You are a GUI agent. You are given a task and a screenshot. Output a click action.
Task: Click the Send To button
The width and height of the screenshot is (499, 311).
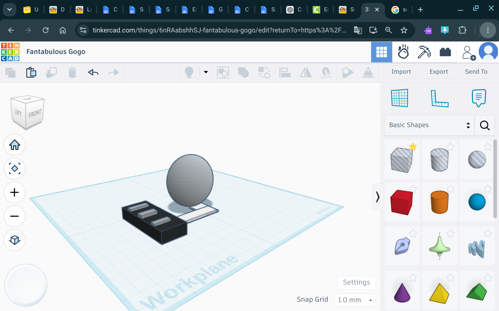point(476,72)
